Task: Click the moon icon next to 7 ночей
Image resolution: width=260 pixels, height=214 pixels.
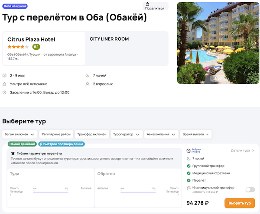Action: 88,75
